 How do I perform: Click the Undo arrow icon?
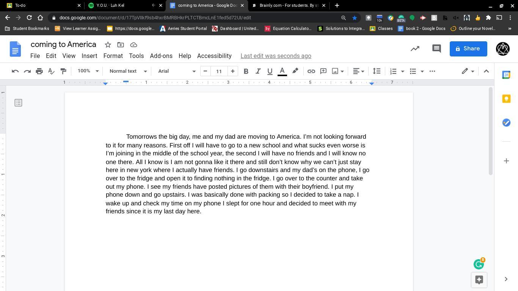(15, 71)
